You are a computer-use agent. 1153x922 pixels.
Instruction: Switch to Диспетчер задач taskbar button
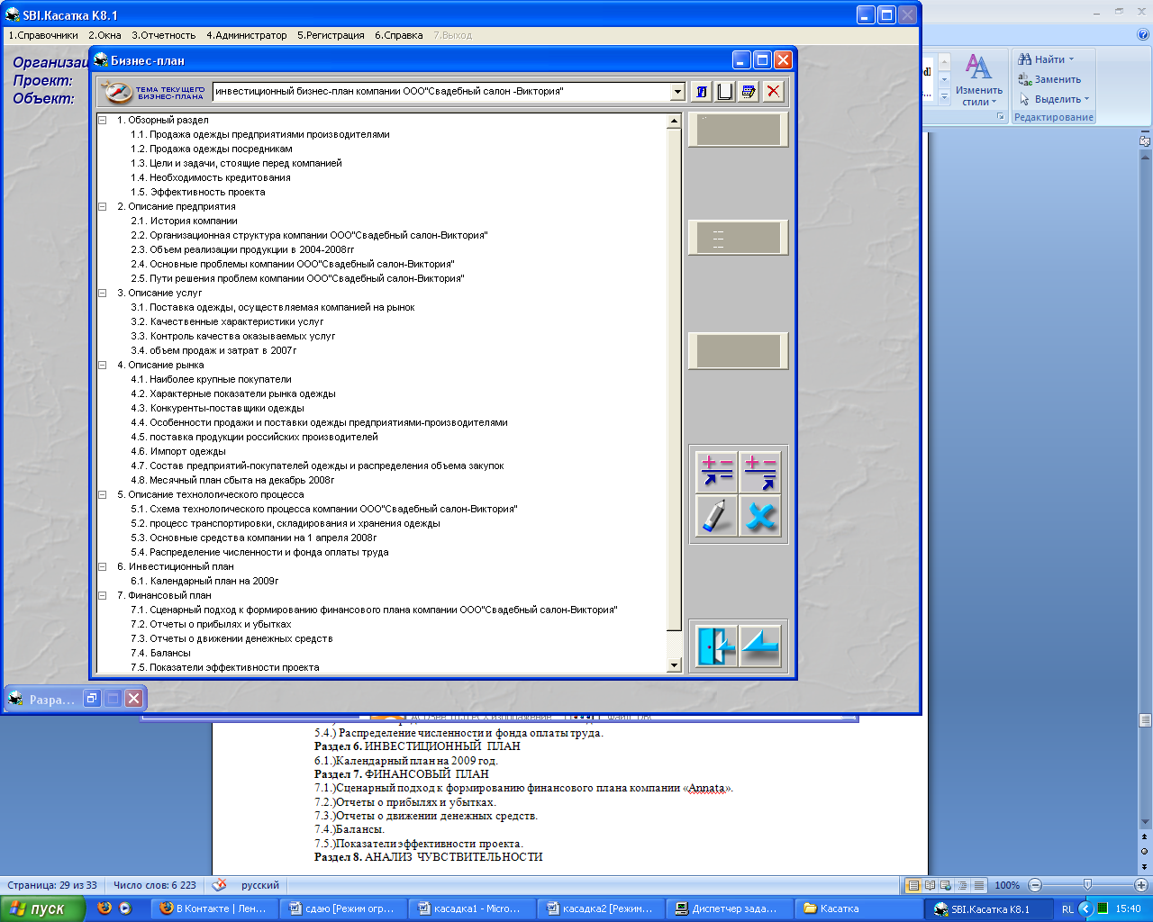730,908
